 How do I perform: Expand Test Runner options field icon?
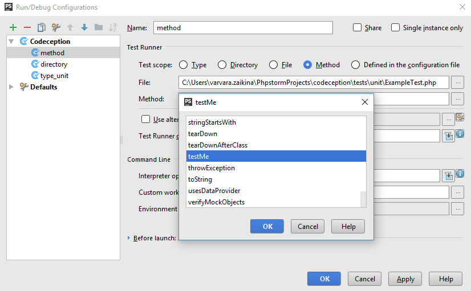pos(448,136)
